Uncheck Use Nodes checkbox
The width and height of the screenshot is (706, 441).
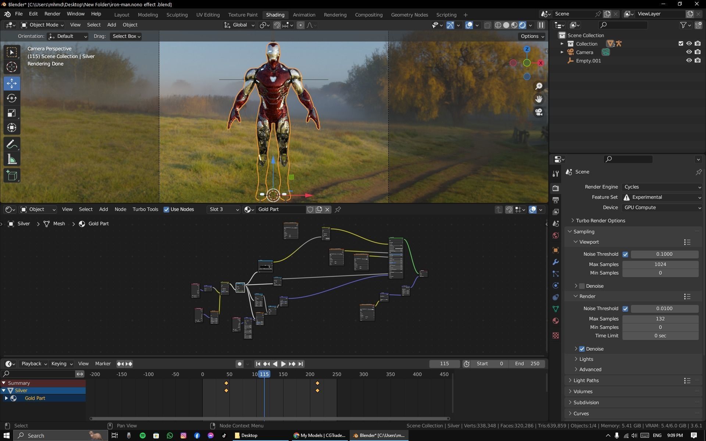167,209
